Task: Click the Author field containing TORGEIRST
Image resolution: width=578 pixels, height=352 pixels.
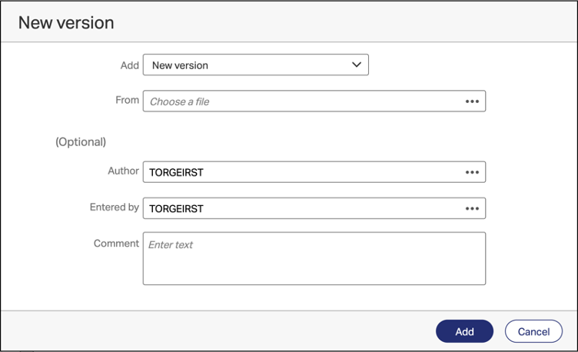Action: (314, 171)
